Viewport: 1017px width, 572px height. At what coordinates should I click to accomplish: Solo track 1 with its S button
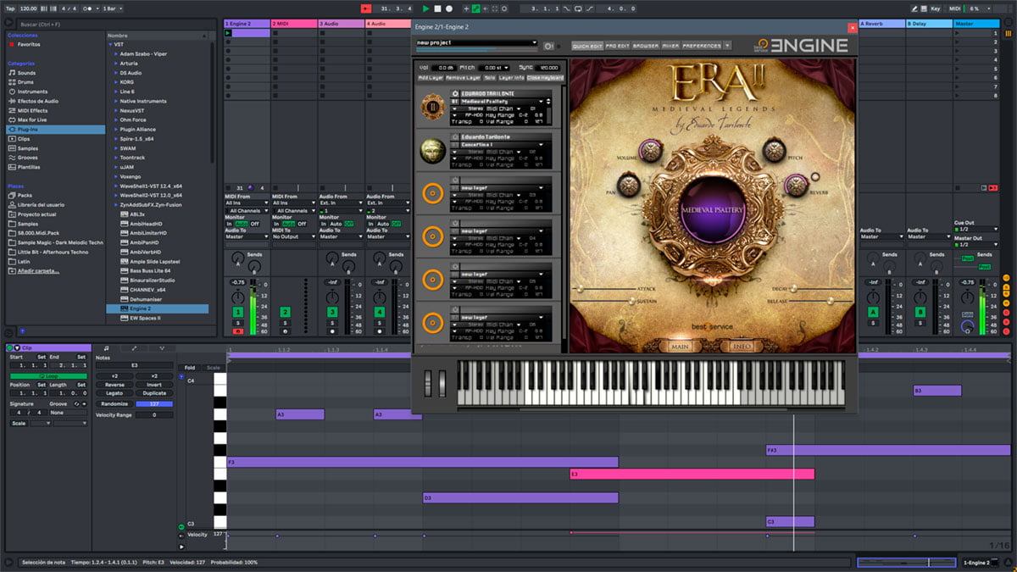click(238, 323)
